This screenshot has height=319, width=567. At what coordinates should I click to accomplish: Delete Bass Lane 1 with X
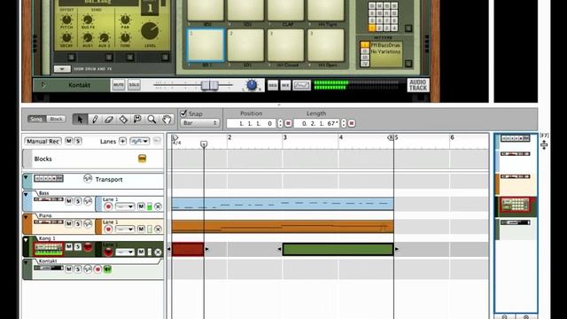158,206
